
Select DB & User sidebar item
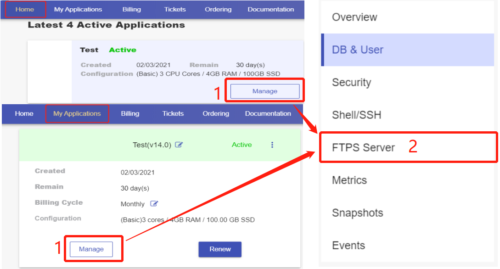click(x=357, y=50)
